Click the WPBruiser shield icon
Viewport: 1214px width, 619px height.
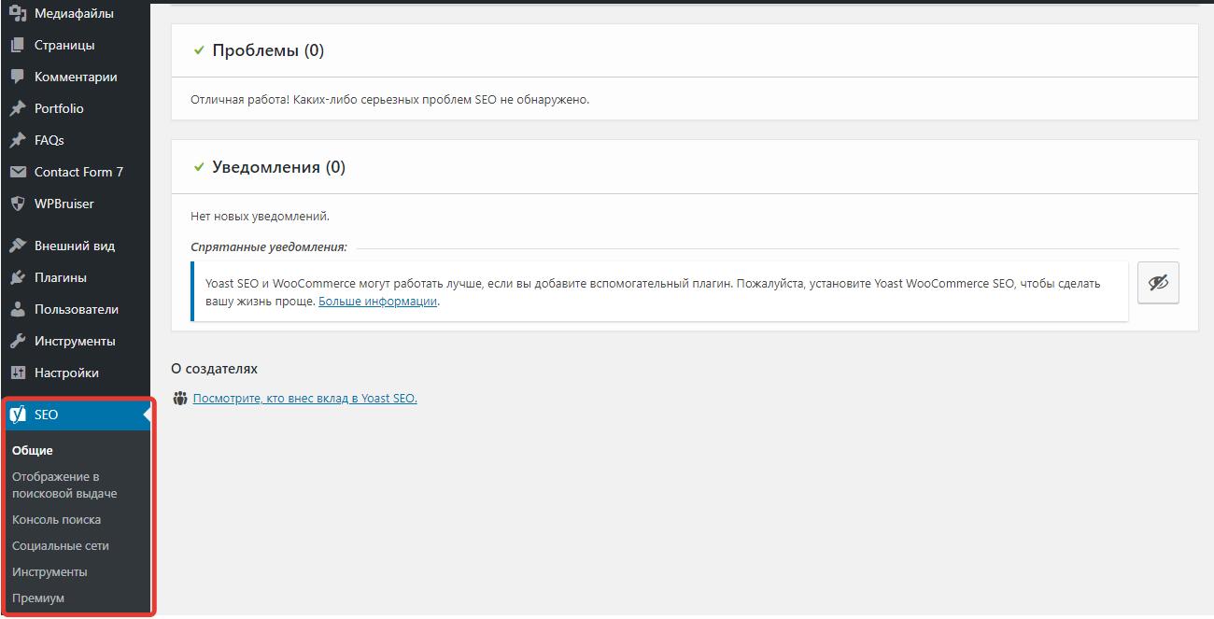coord(17,204)
